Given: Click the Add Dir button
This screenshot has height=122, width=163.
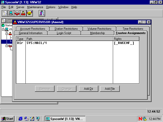Looking at the screenshot, I should pos(88,89).
